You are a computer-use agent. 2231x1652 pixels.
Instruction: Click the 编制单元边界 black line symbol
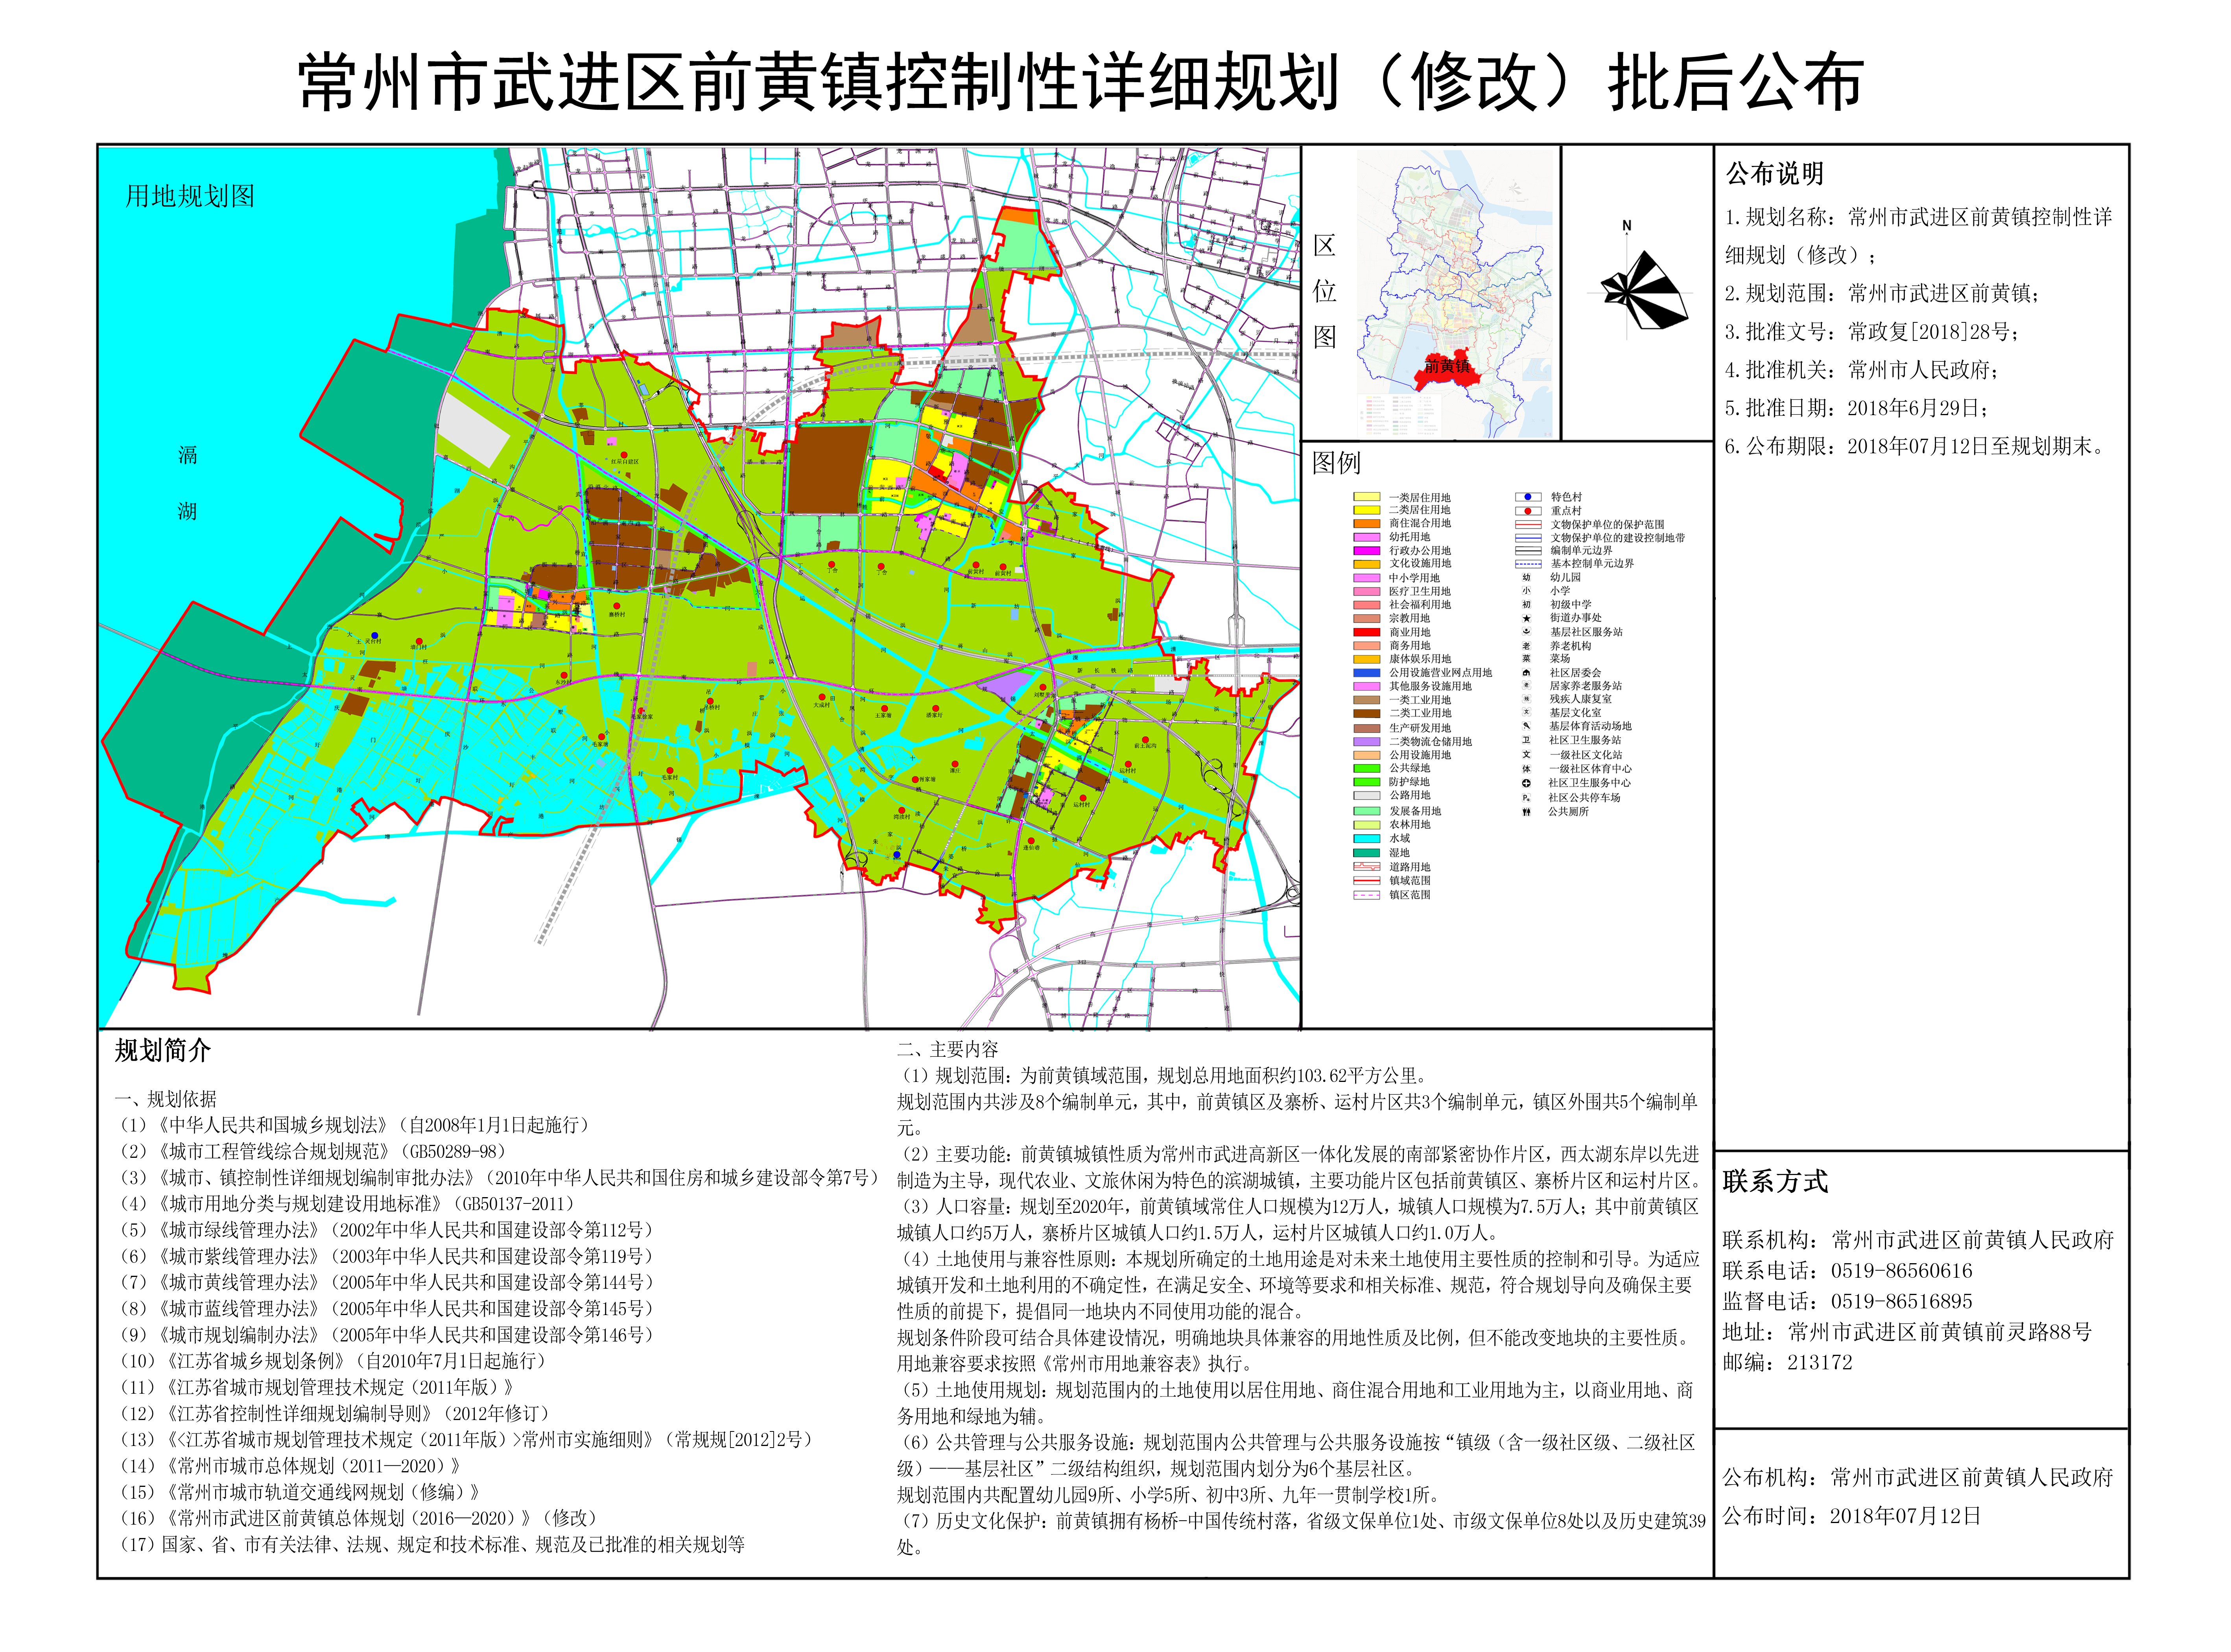[1528, 551]
